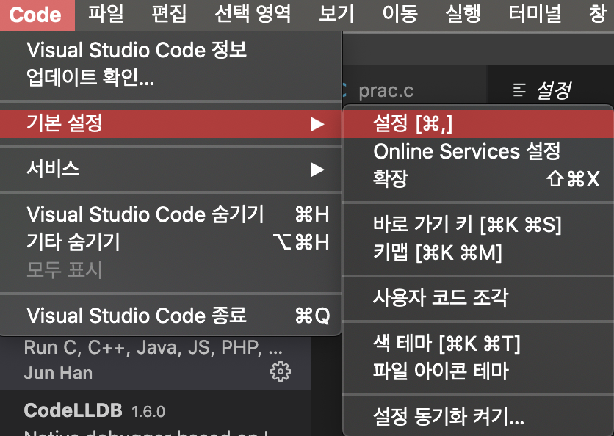Open 사용자 코드 조각
The image size is (614, 436).
click(478, 297)
